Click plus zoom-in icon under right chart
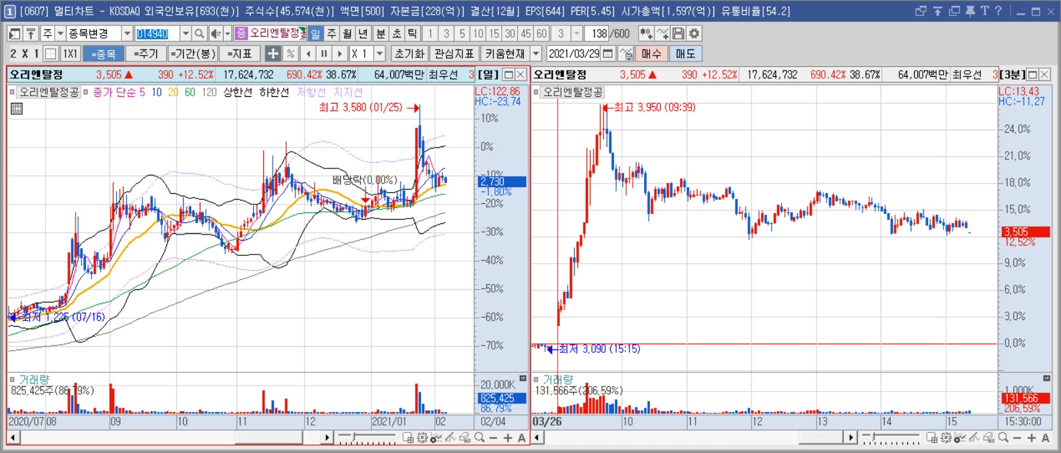This screenshot has width=1061, height=453. point(1032,438)
